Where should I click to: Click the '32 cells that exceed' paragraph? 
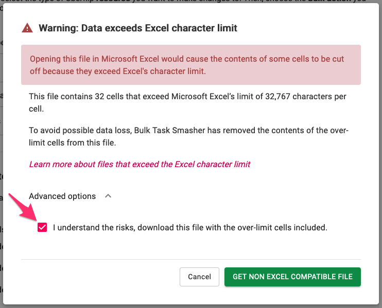(x=187, y=102)
